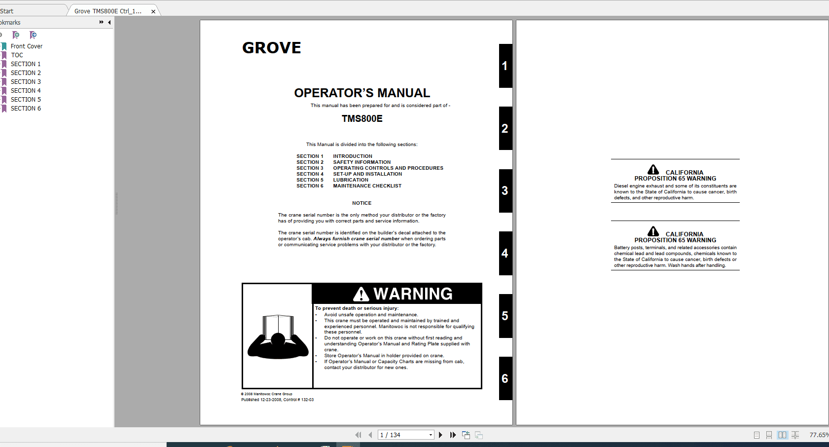Switch to single page view
Screen dimensions: 829x447
[757, 435]
